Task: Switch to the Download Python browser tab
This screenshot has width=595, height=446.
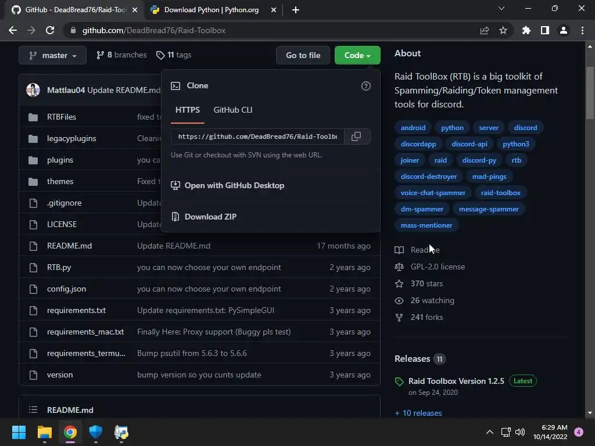Action: click(212, 10)
